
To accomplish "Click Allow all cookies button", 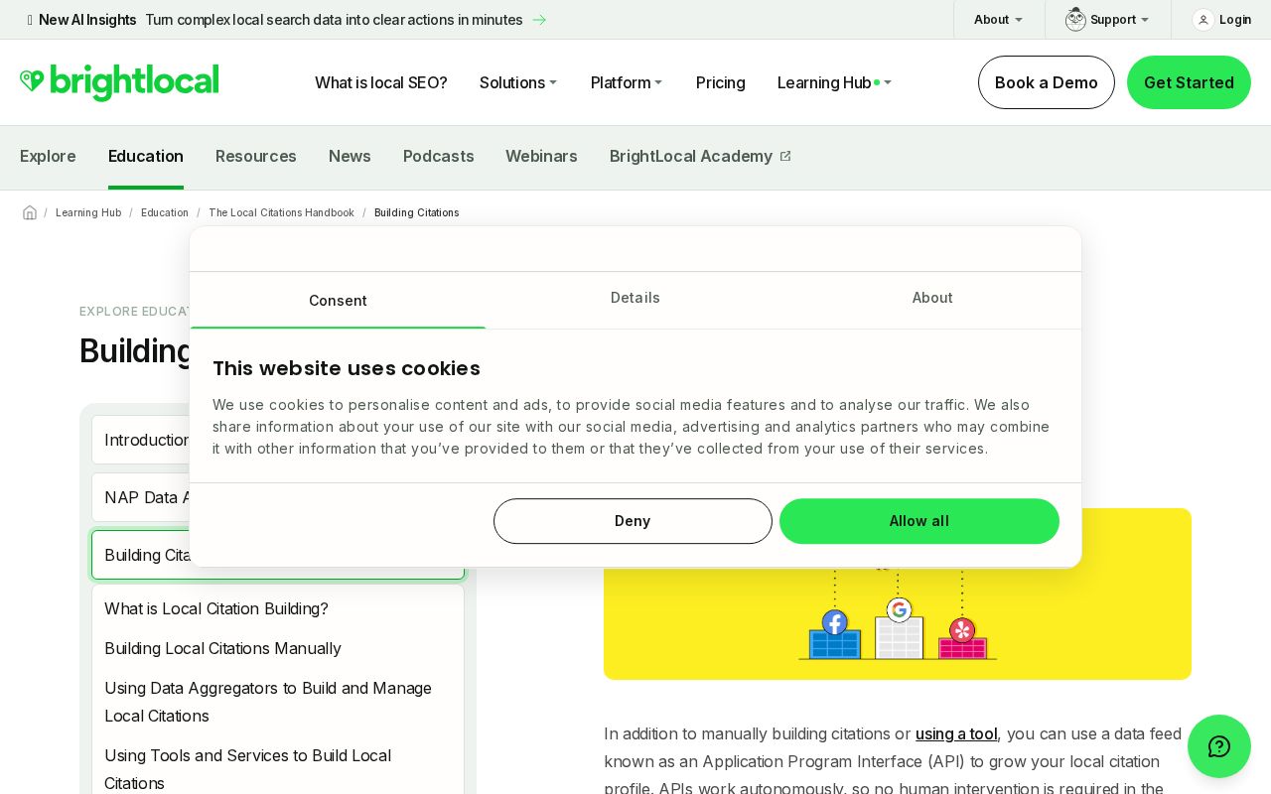I will point(919,521).
